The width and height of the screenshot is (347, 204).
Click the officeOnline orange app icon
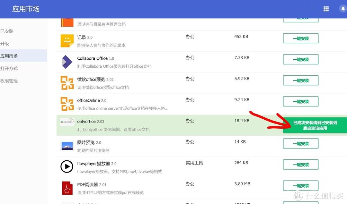(67, 104)
